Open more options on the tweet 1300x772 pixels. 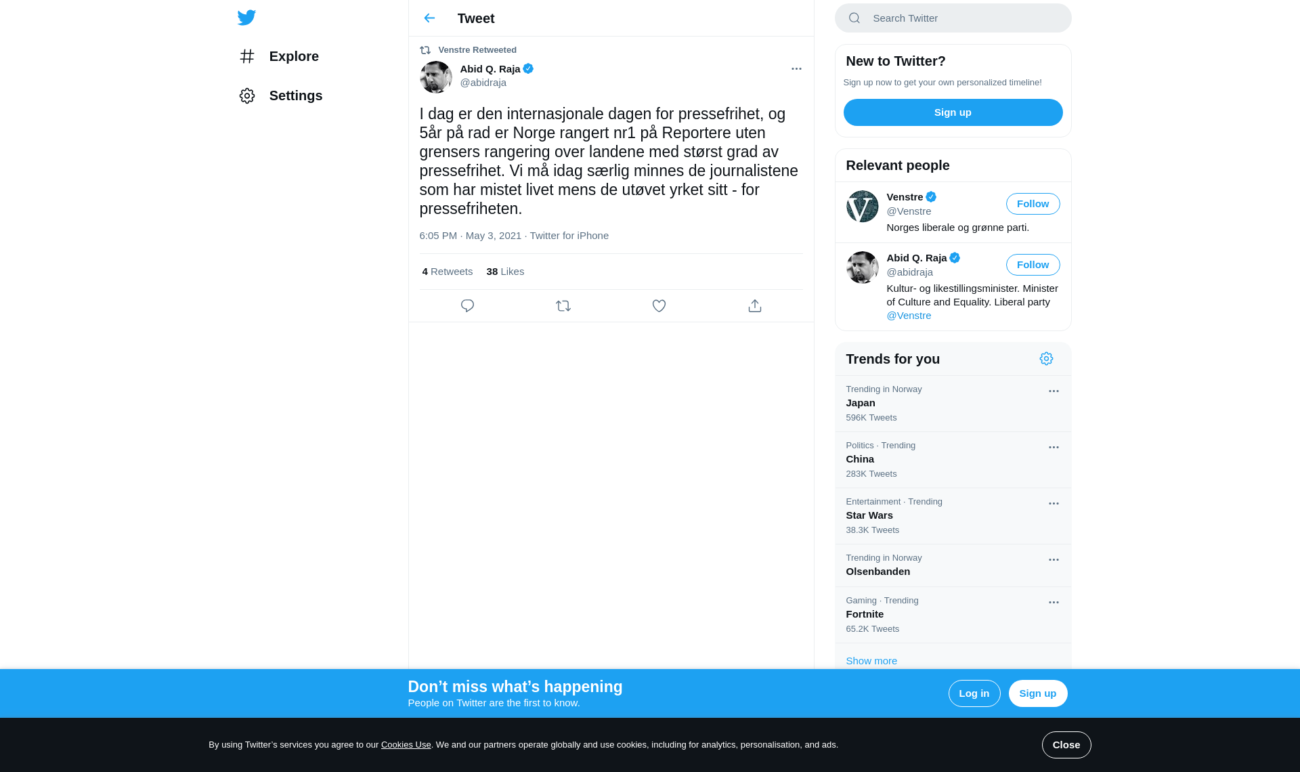point(796,69)
